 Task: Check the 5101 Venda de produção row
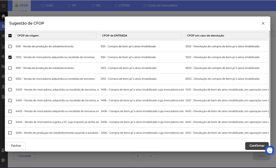[x=10, y=46]
